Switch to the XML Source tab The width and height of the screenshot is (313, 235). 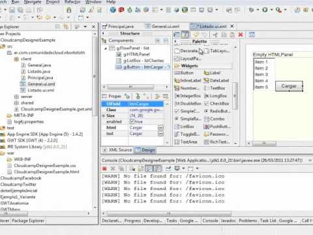point(117,150)
